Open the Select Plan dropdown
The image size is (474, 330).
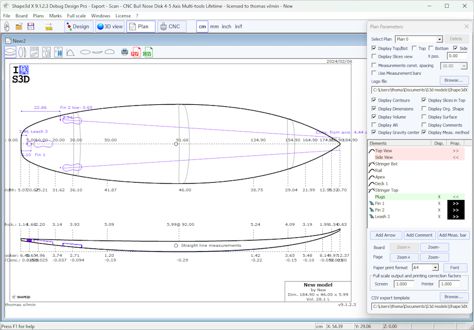(x=440, y=39)
